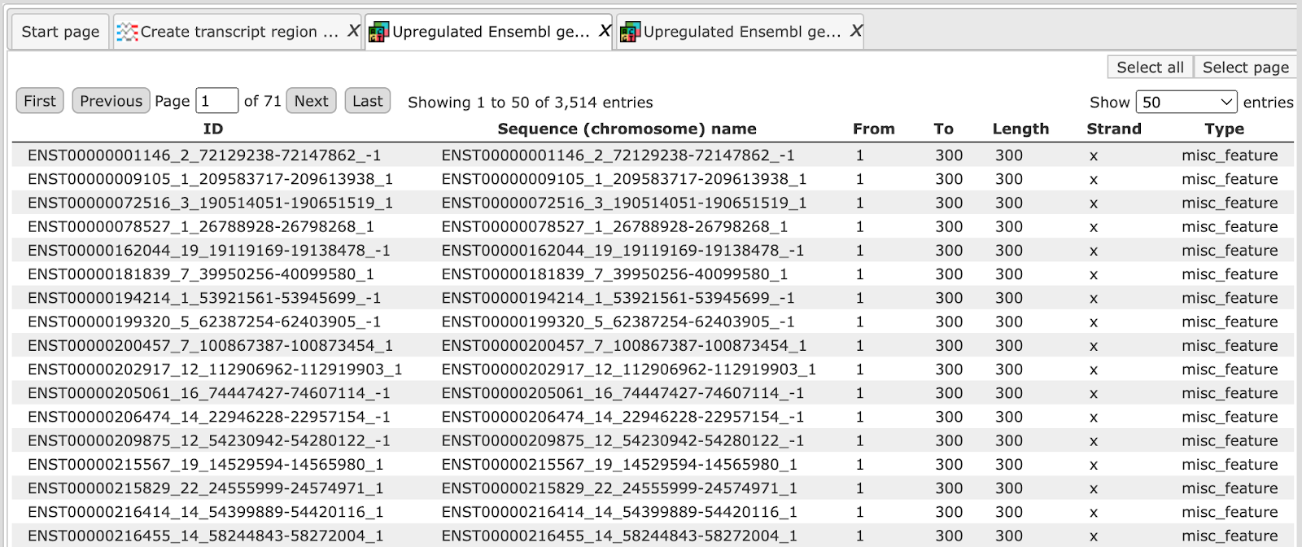Click sequence name ENST00000202917_12_112906962-112919903_1

click(629, 370)
